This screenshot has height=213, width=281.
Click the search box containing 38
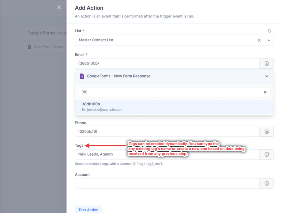point(170,92)
